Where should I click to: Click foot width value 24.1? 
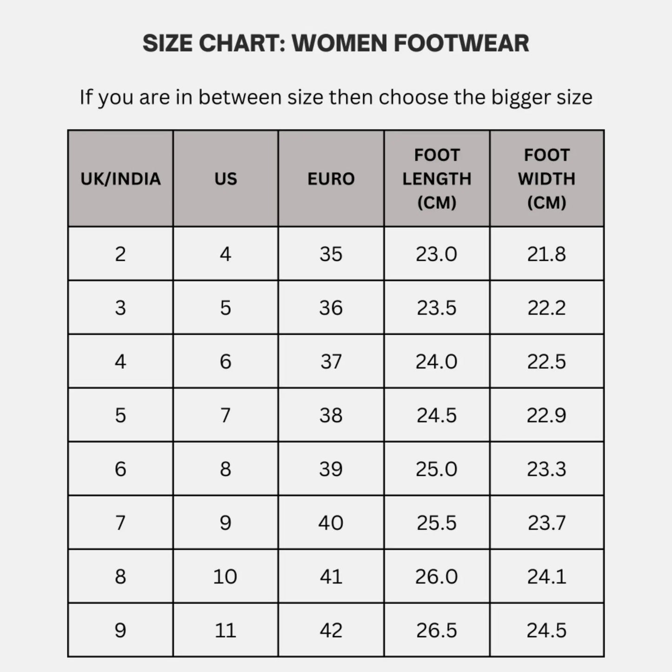click(x=546, y=577)
